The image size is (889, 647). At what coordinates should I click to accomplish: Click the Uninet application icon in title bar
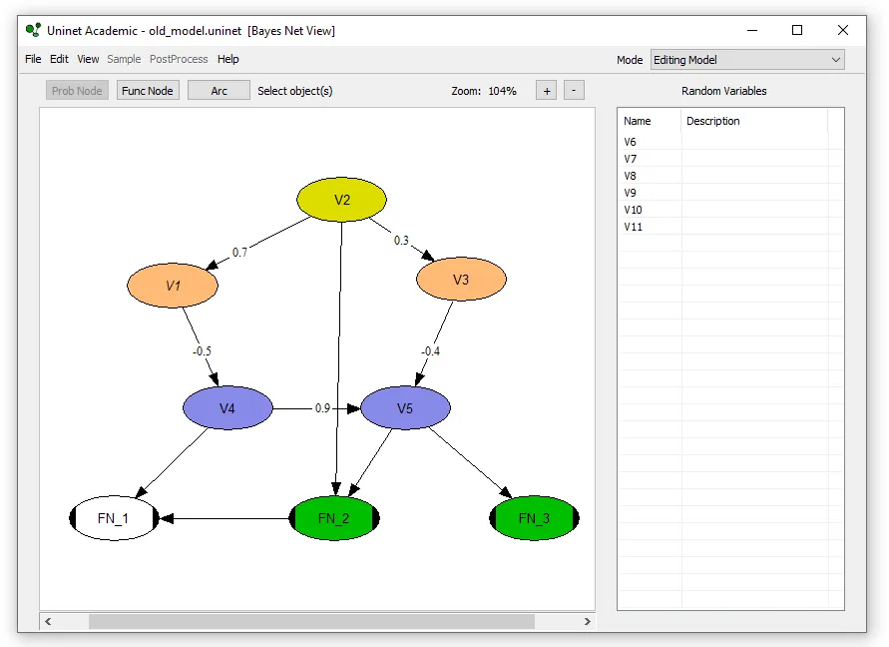[x=34, y=30]
